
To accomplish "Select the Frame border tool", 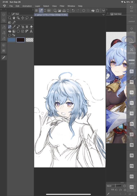I will click(x=22, y=31).
